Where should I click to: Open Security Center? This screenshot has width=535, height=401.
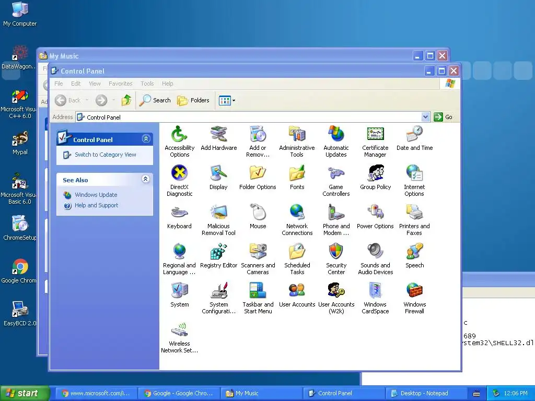(336, 259)
